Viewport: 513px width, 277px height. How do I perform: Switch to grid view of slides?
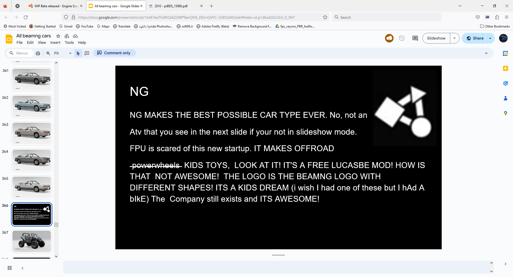(x=10, y=268)
